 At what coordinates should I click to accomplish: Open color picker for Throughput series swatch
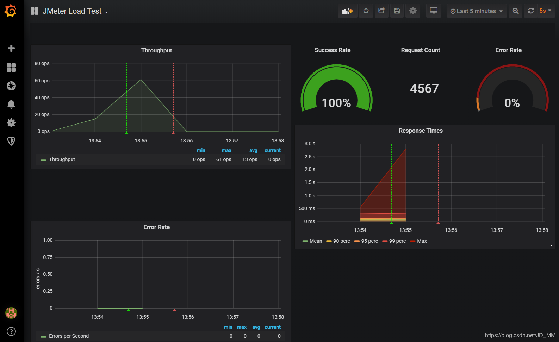pos(43,160)
